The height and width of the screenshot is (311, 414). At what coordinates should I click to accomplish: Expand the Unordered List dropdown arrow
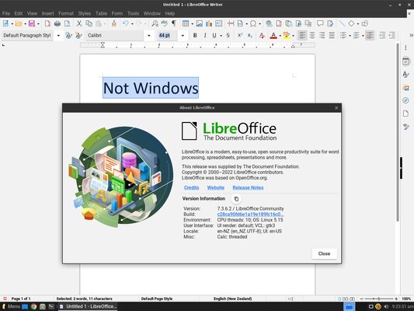(x=350, y=36)
